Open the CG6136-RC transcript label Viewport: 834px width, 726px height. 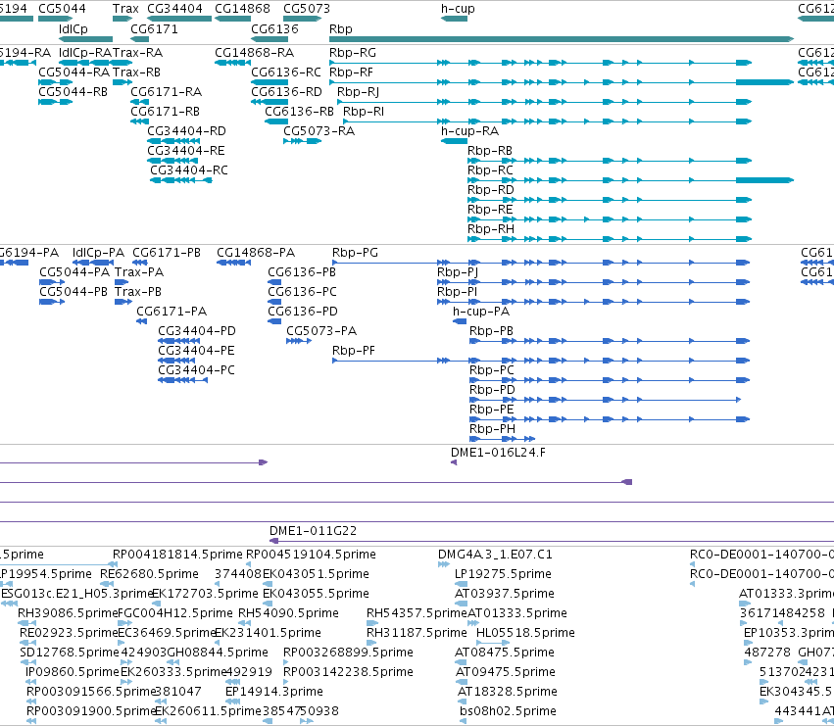coord(286,73)
